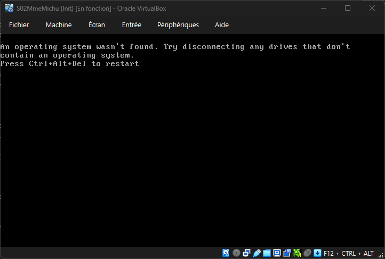Click the keyboard capture arrow icon
The image size is (385, 259).
click(317, 253)
